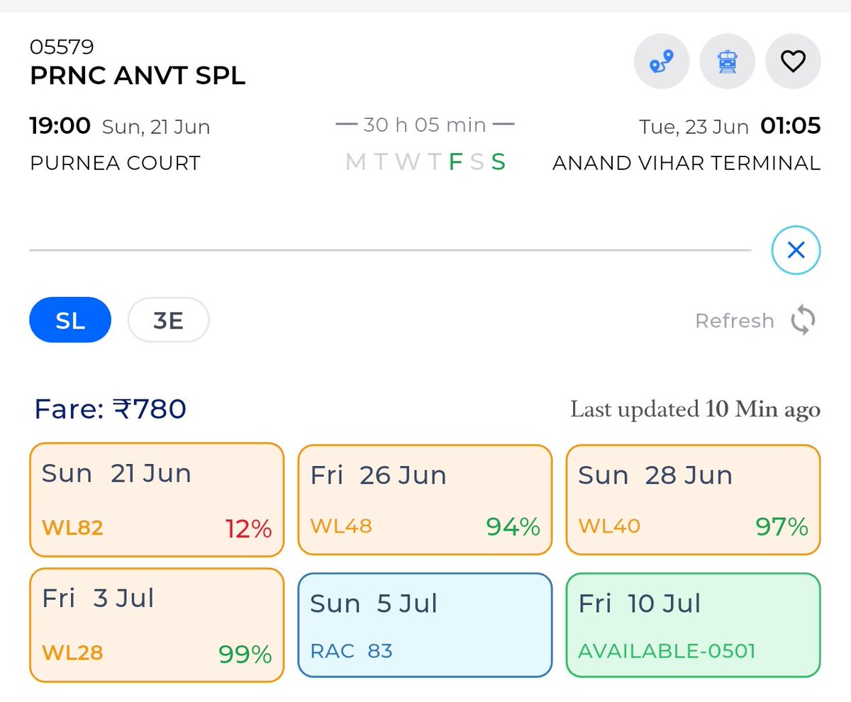
Task: Choose Fri 3 Jul WL28 date card
Action: click(x=157, y=626)
